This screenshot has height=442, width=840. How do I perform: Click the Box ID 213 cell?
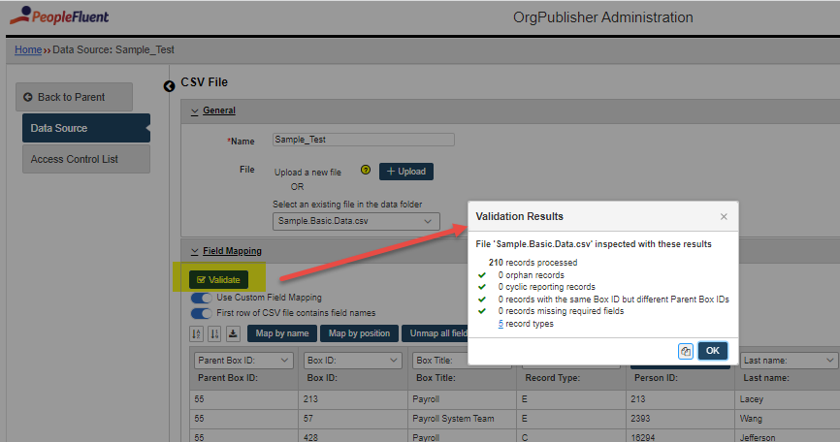point(353,399)
